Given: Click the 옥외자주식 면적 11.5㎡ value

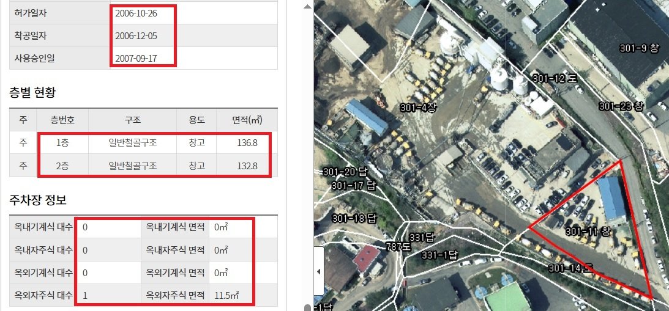Looking at the screenshot, I should coord(226,296).
